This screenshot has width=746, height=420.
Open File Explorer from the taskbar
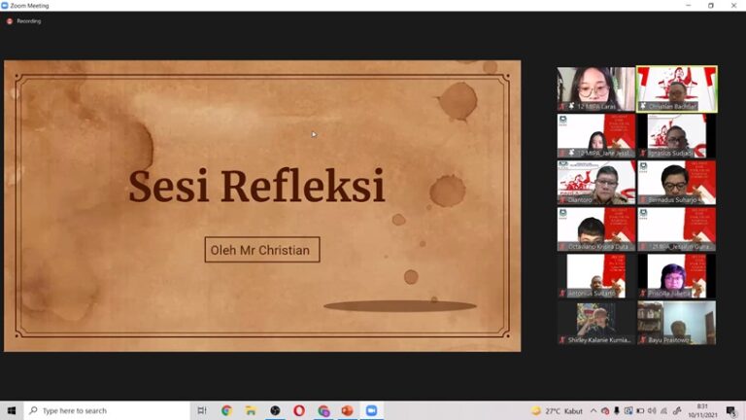[251, 411]
